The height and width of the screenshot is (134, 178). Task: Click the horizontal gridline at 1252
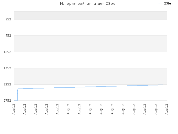(x=90, y=52)
